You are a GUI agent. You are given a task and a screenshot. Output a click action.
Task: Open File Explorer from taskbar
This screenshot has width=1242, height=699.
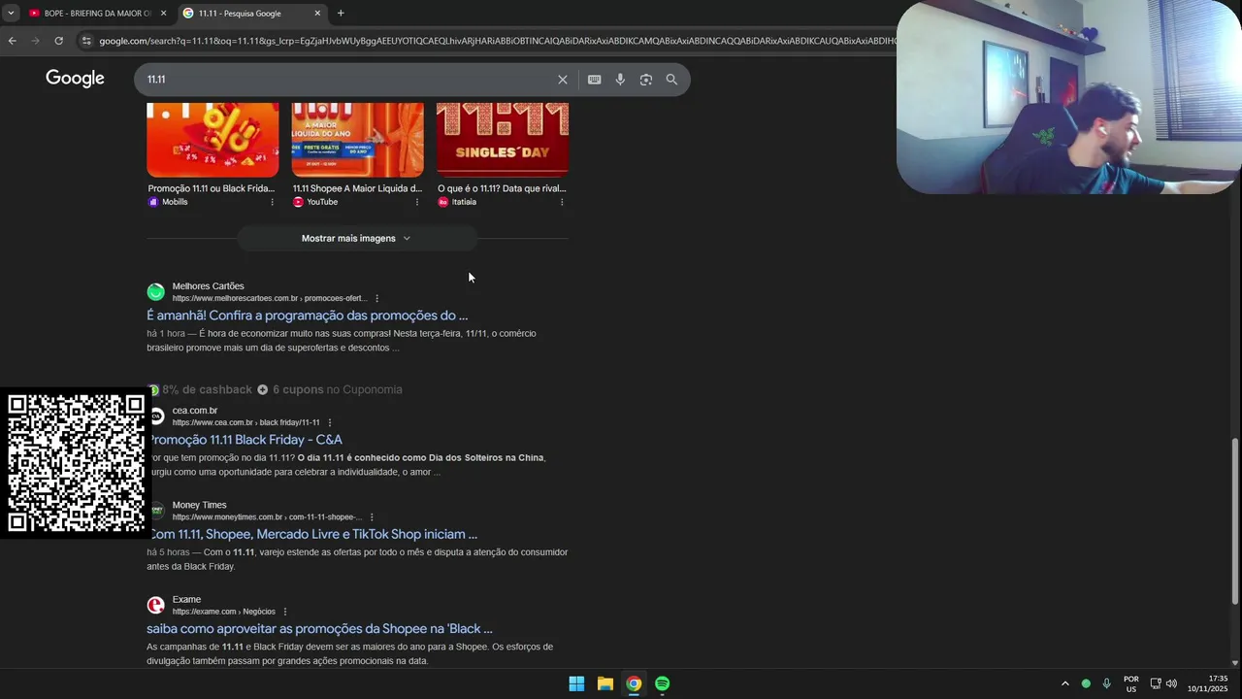click(605, 683)
